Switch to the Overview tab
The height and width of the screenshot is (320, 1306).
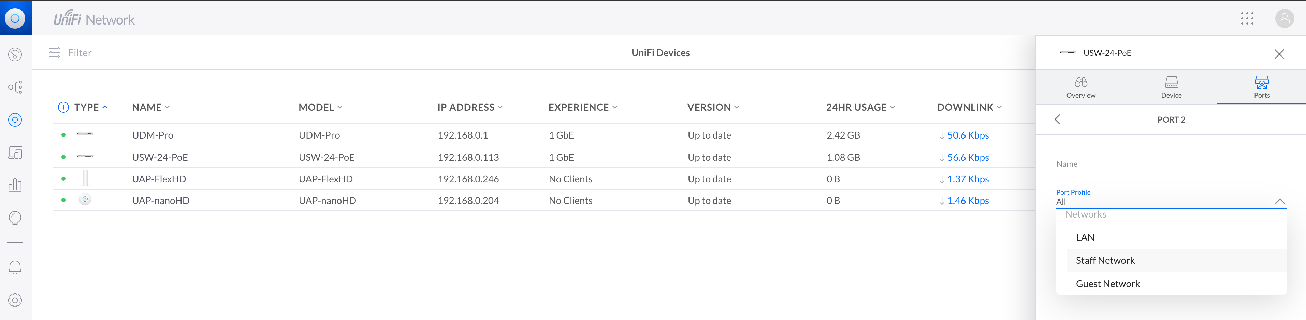point(1081,87)
